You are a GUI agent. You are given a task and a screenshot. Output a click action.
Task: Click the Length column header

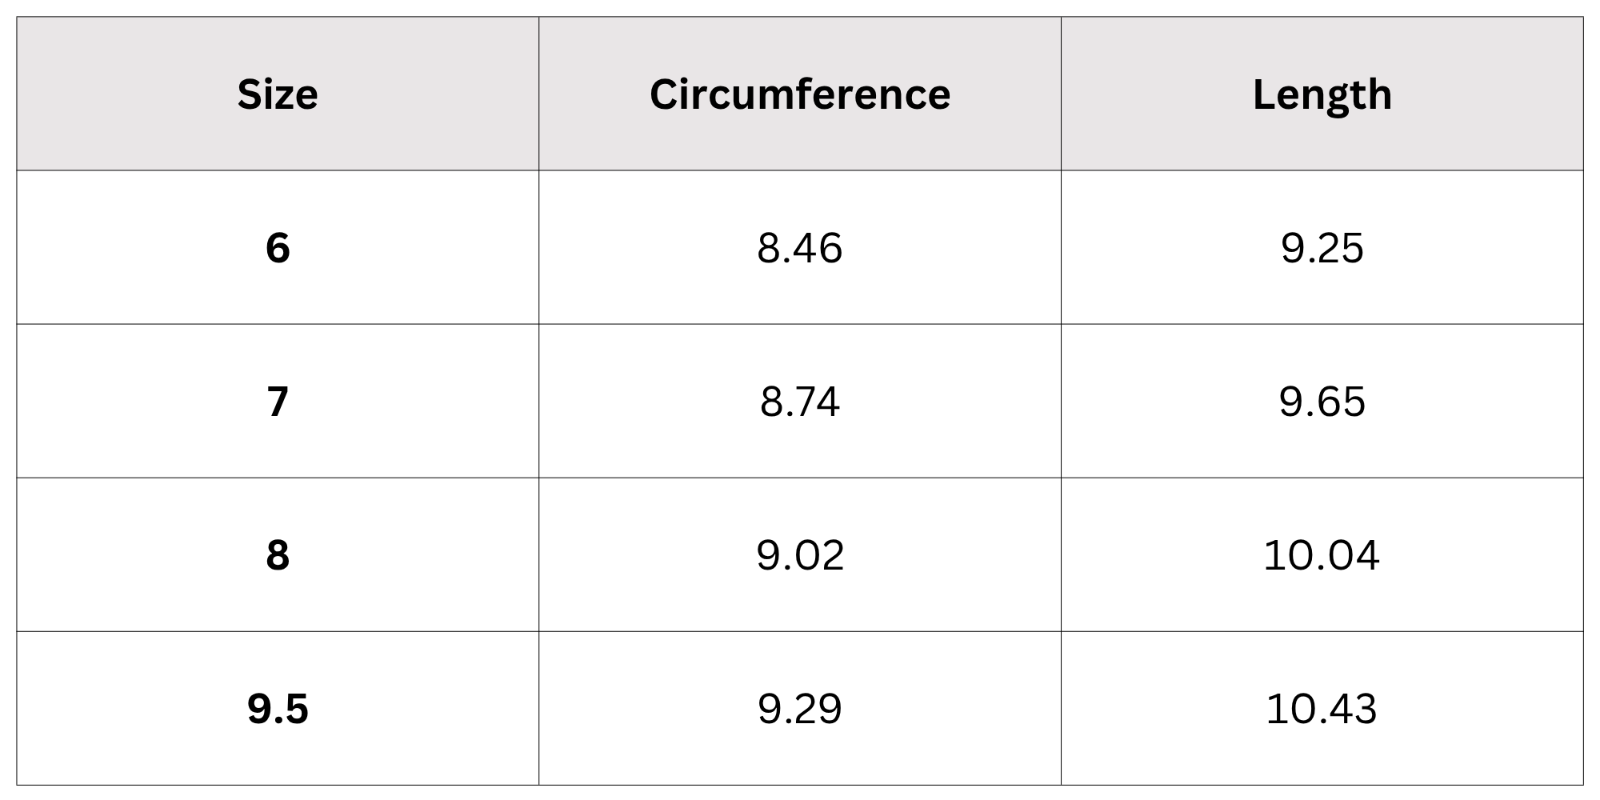(1322, 94)
